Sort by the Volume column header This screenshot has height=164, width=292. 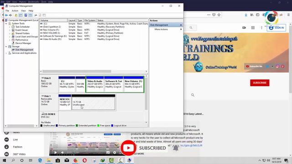[x=53, y=20]
